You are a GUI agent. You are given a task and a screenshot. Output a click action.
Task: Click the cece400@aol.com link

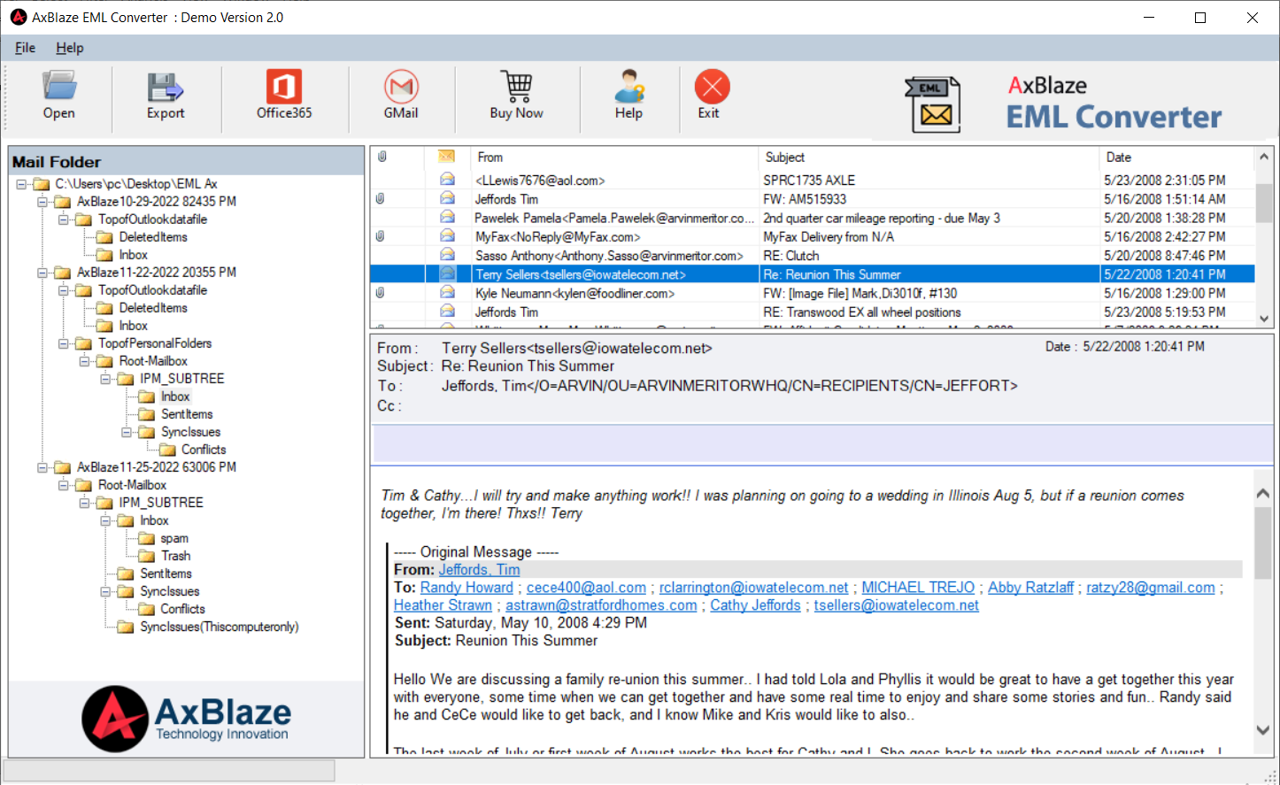[x=586, y=588]
